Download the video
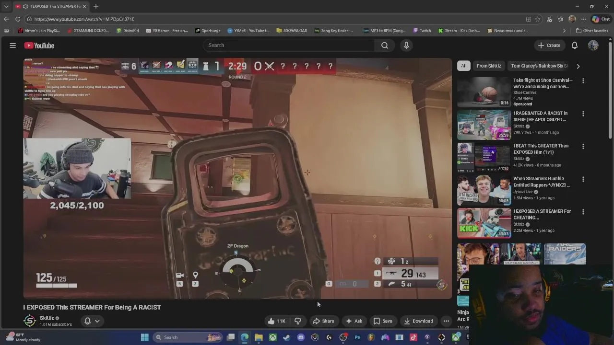Screen dimensions: 614x345 click(418, 321)
